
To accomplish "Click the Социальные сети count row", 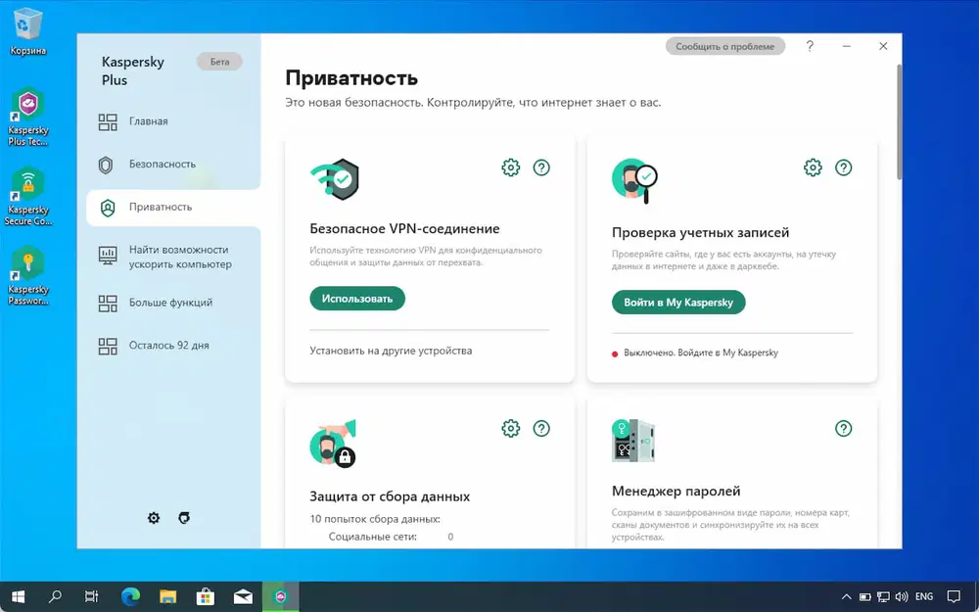I will (391, 537).
